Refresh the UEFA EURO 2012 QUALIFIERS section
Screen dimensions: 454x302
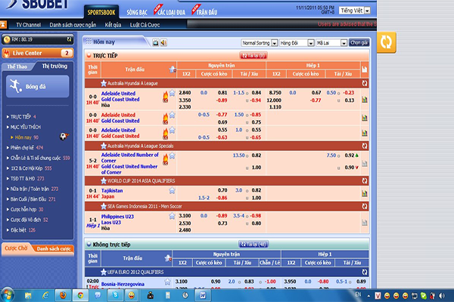pos(365,272)
